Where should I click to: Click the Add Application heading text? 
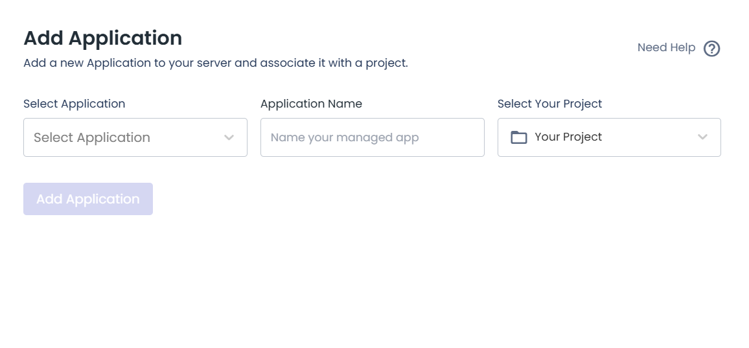(103, 38)
